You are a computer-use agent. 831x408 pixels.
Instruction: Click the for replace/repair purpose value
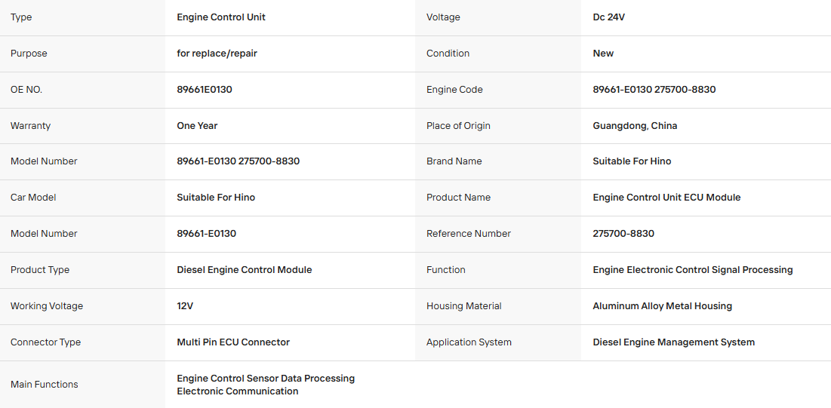coord(217,54)
